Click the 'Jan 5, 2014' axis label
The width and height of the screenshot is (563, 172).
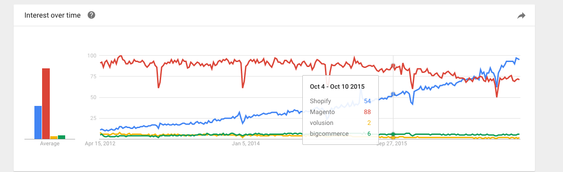246,143
